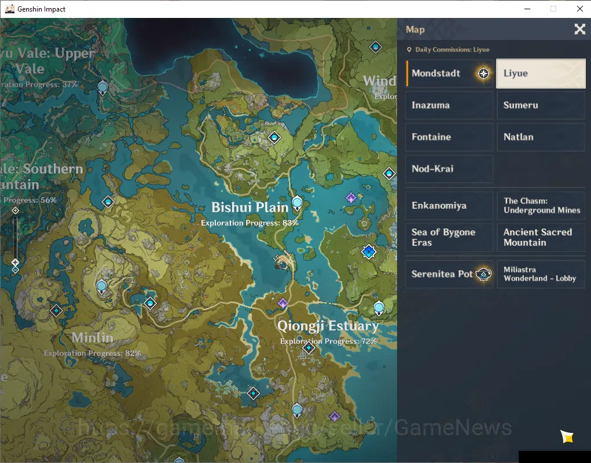The width and height of the screenshot is (591, 463).
Task: Switch map to Inazuma
Action: (x=449, y=105)
